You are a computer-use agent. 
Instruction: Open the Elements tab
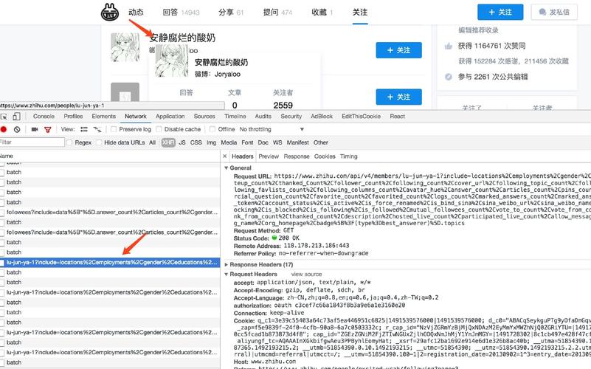[103, 117]
